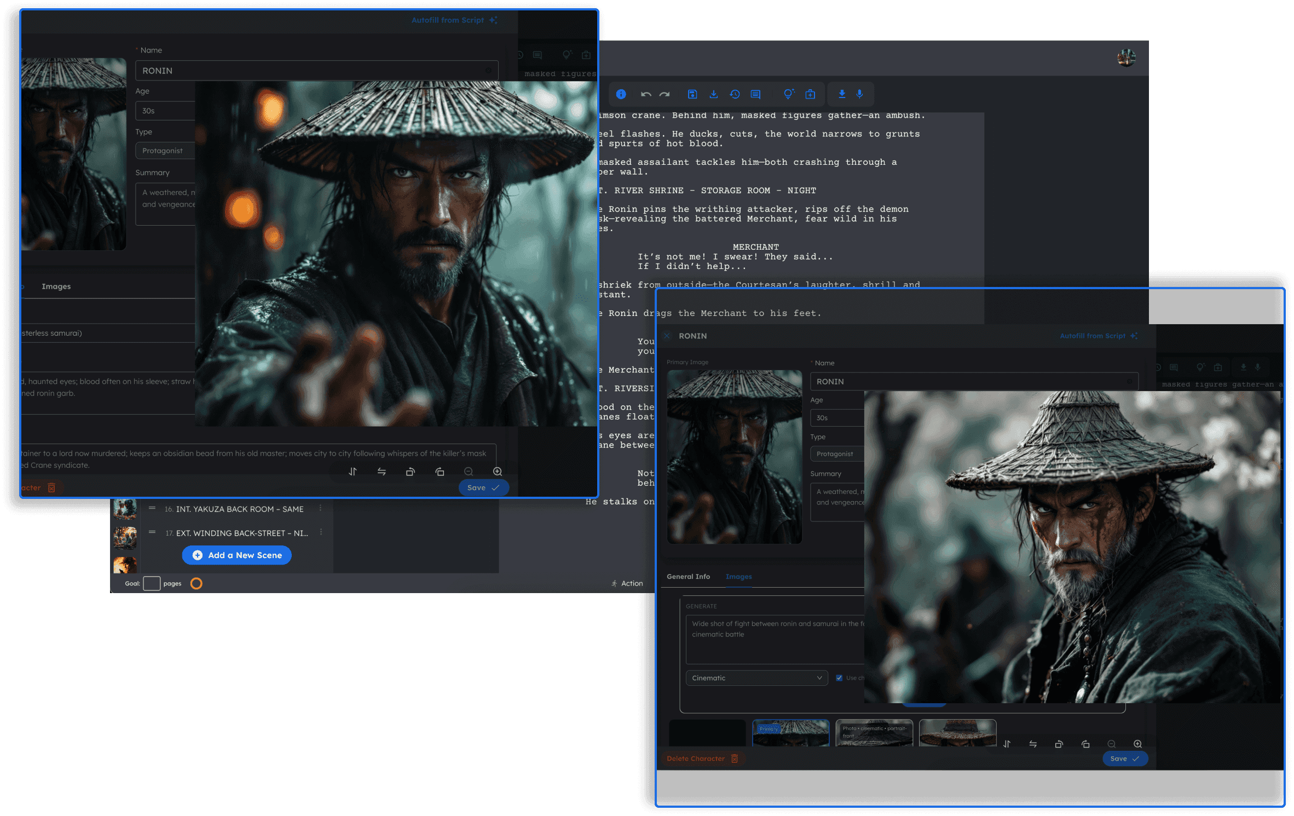Enable the Use character checkbox beside Cinematic

839,677
